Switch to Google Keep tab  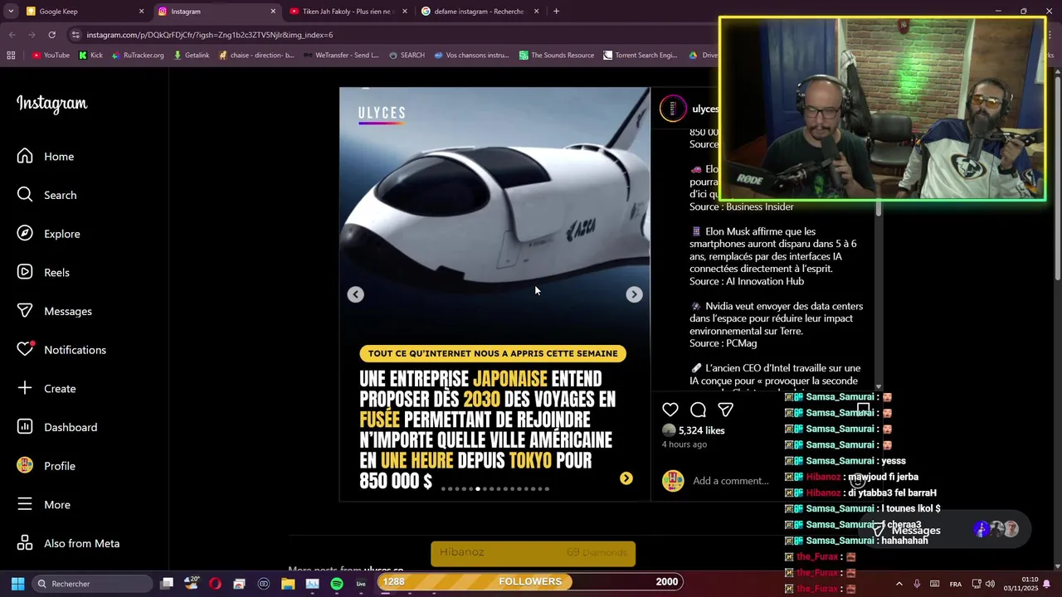(x=85, y=12)
